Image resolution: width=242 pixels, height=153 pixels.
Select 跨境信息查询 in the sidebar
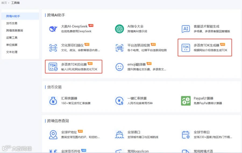point(15,31)
